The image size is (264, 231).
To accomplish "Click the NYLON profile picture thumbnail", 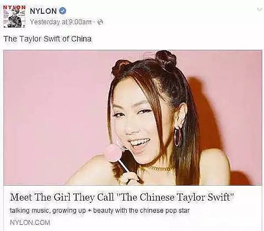I will pyautogui.click(x=15, y=17).
